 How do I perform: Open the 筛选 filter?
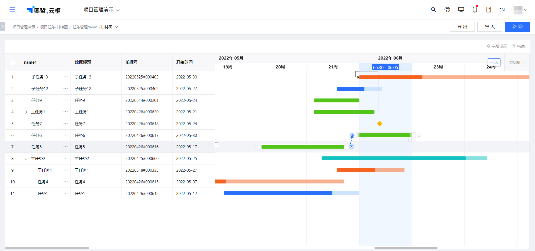519,46
